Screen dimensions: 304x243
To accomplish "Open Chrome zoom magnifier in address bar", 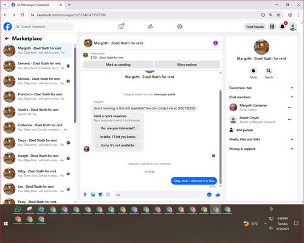I will (271, 15).
